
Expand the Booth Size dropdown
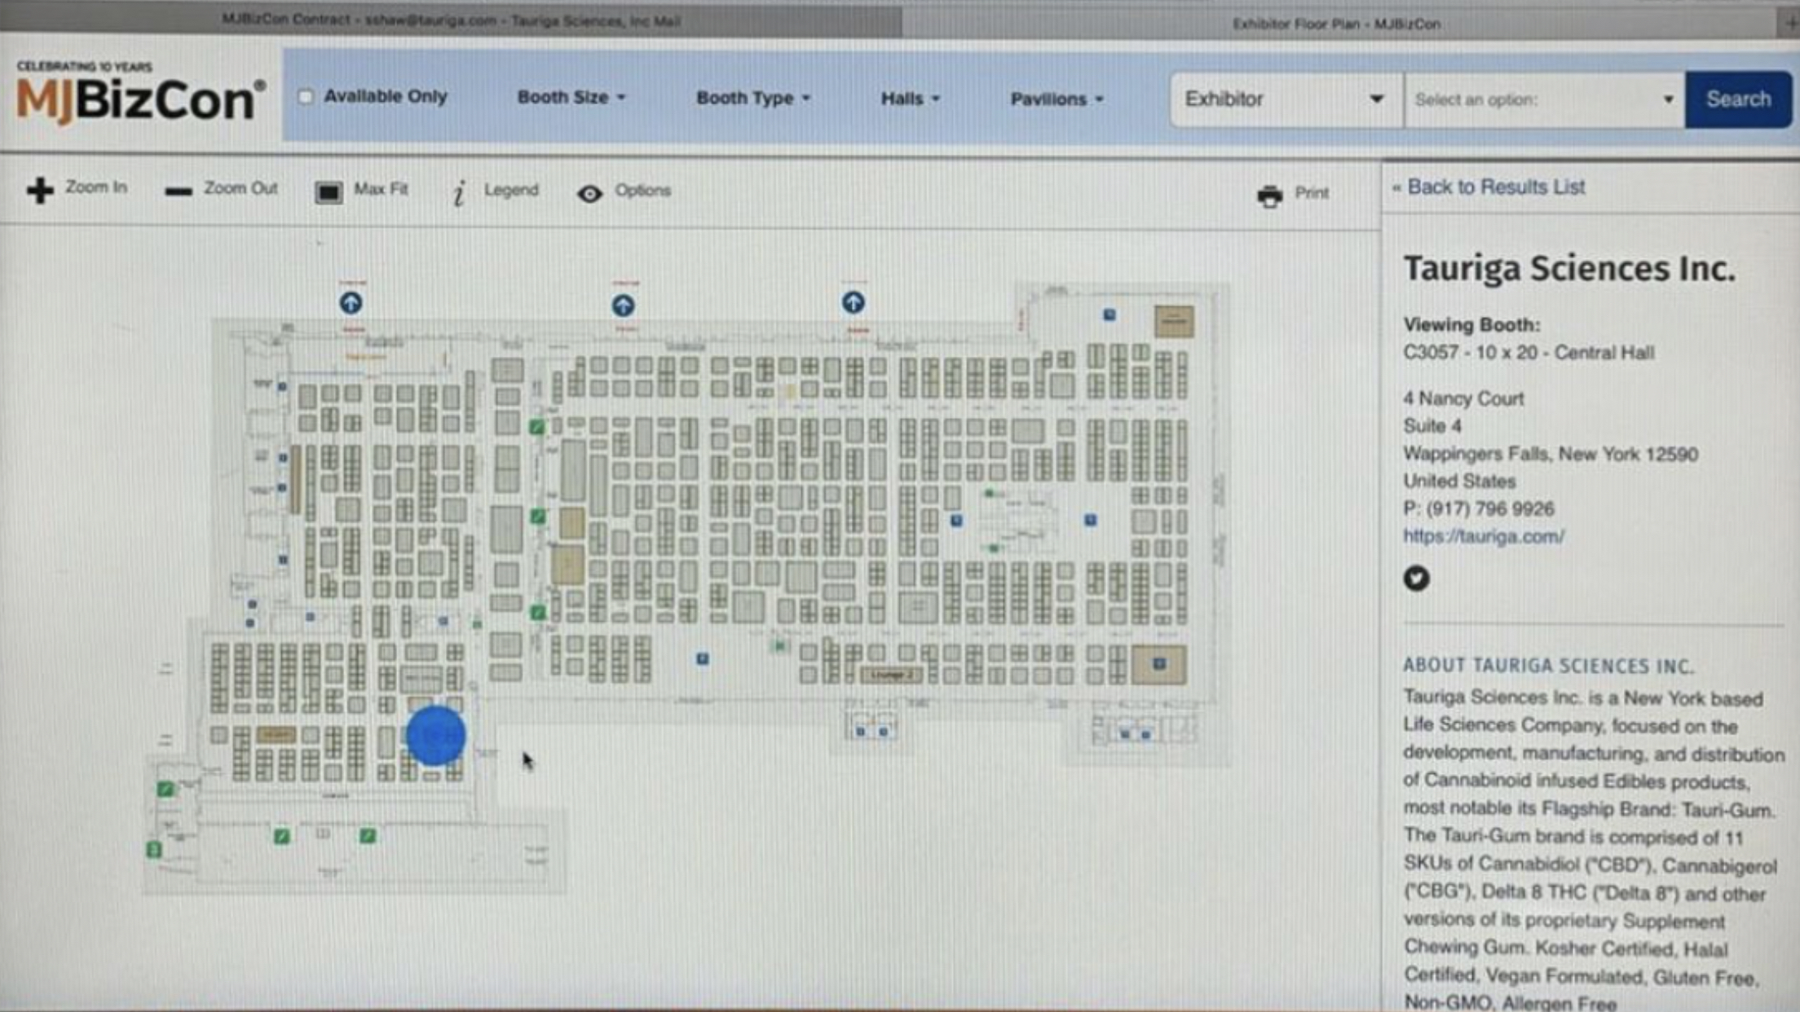coord(571,97)
